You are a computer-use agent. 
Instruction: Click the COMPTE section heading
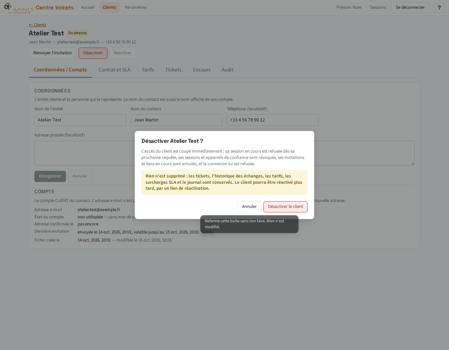44,192
